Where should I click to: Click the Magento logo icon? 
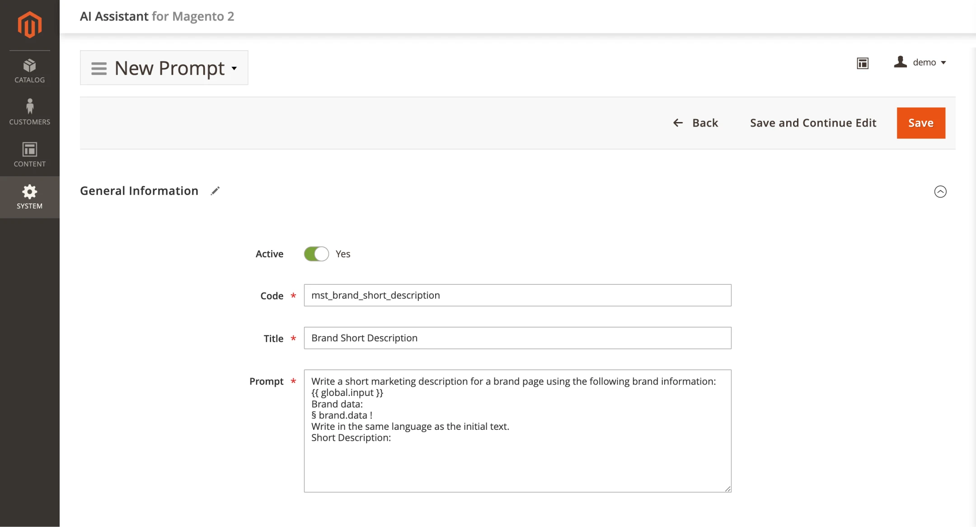tap(30, 25)
